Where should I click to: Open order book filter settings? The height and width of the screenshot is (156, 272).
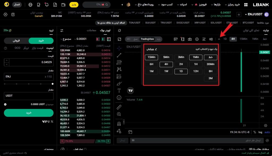tap(62, 31)
